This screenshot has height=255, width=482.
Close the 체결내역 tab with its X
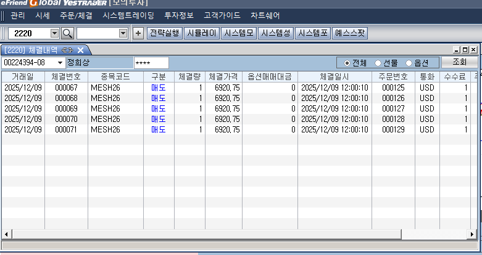click(x=80, y=50)
